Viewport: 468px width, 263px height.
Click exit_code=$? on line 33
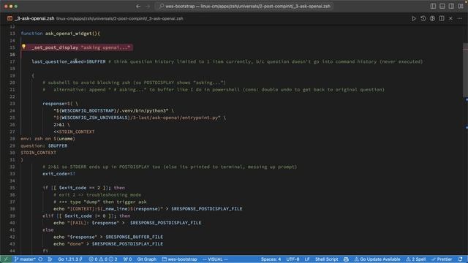tap(58, 174)
